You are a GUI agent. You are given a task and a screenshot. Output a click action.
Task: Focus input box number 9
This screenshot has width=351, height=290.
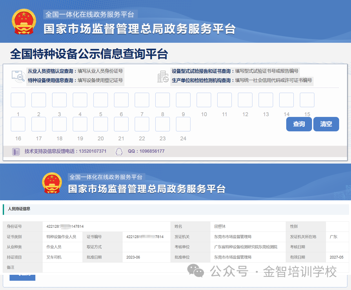pos(183,100)
